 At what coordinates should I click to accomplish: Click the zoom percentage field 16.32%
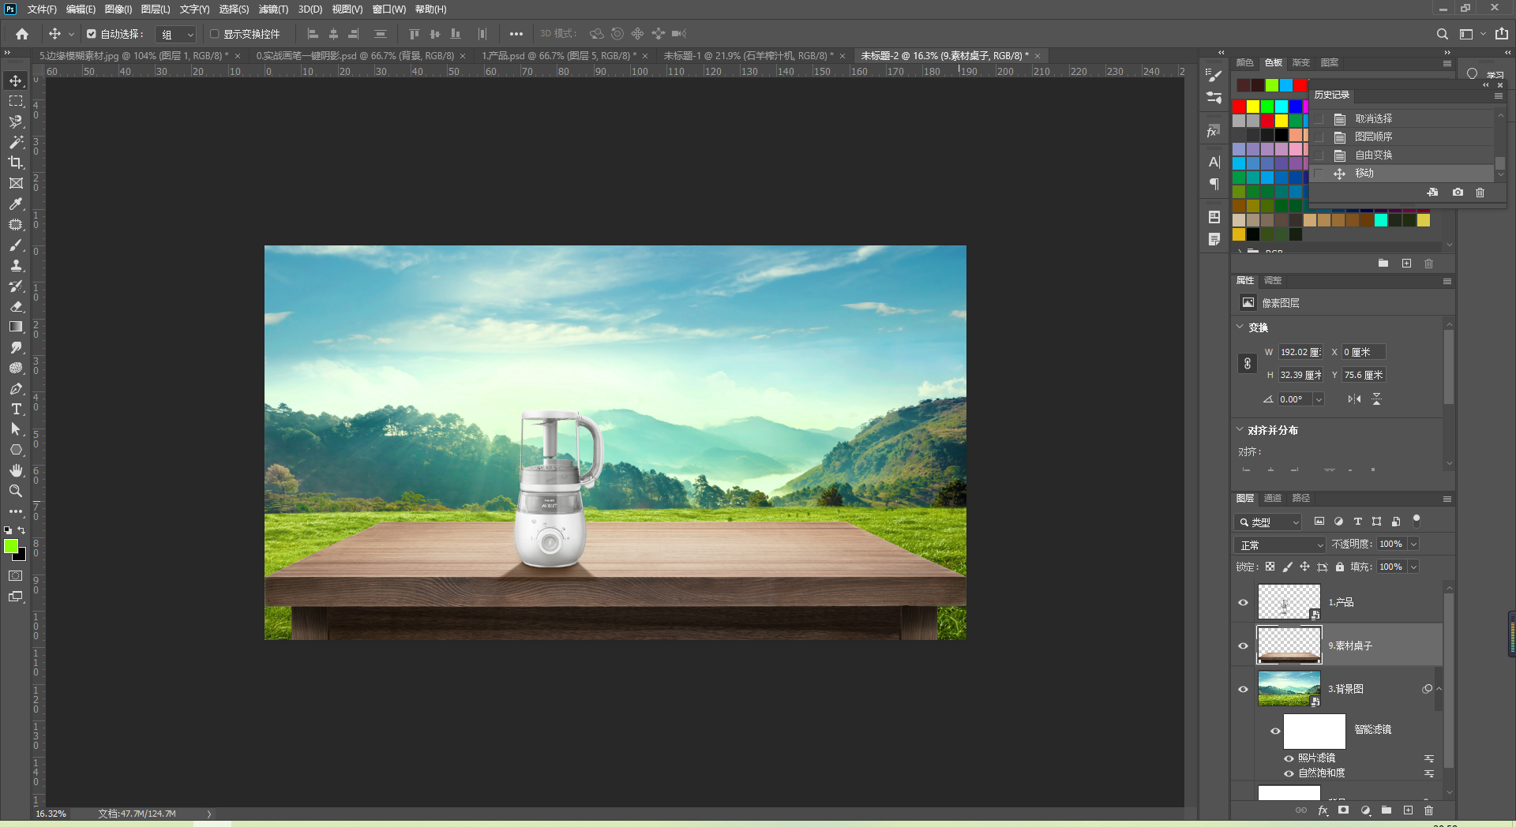tap(51, 814)
